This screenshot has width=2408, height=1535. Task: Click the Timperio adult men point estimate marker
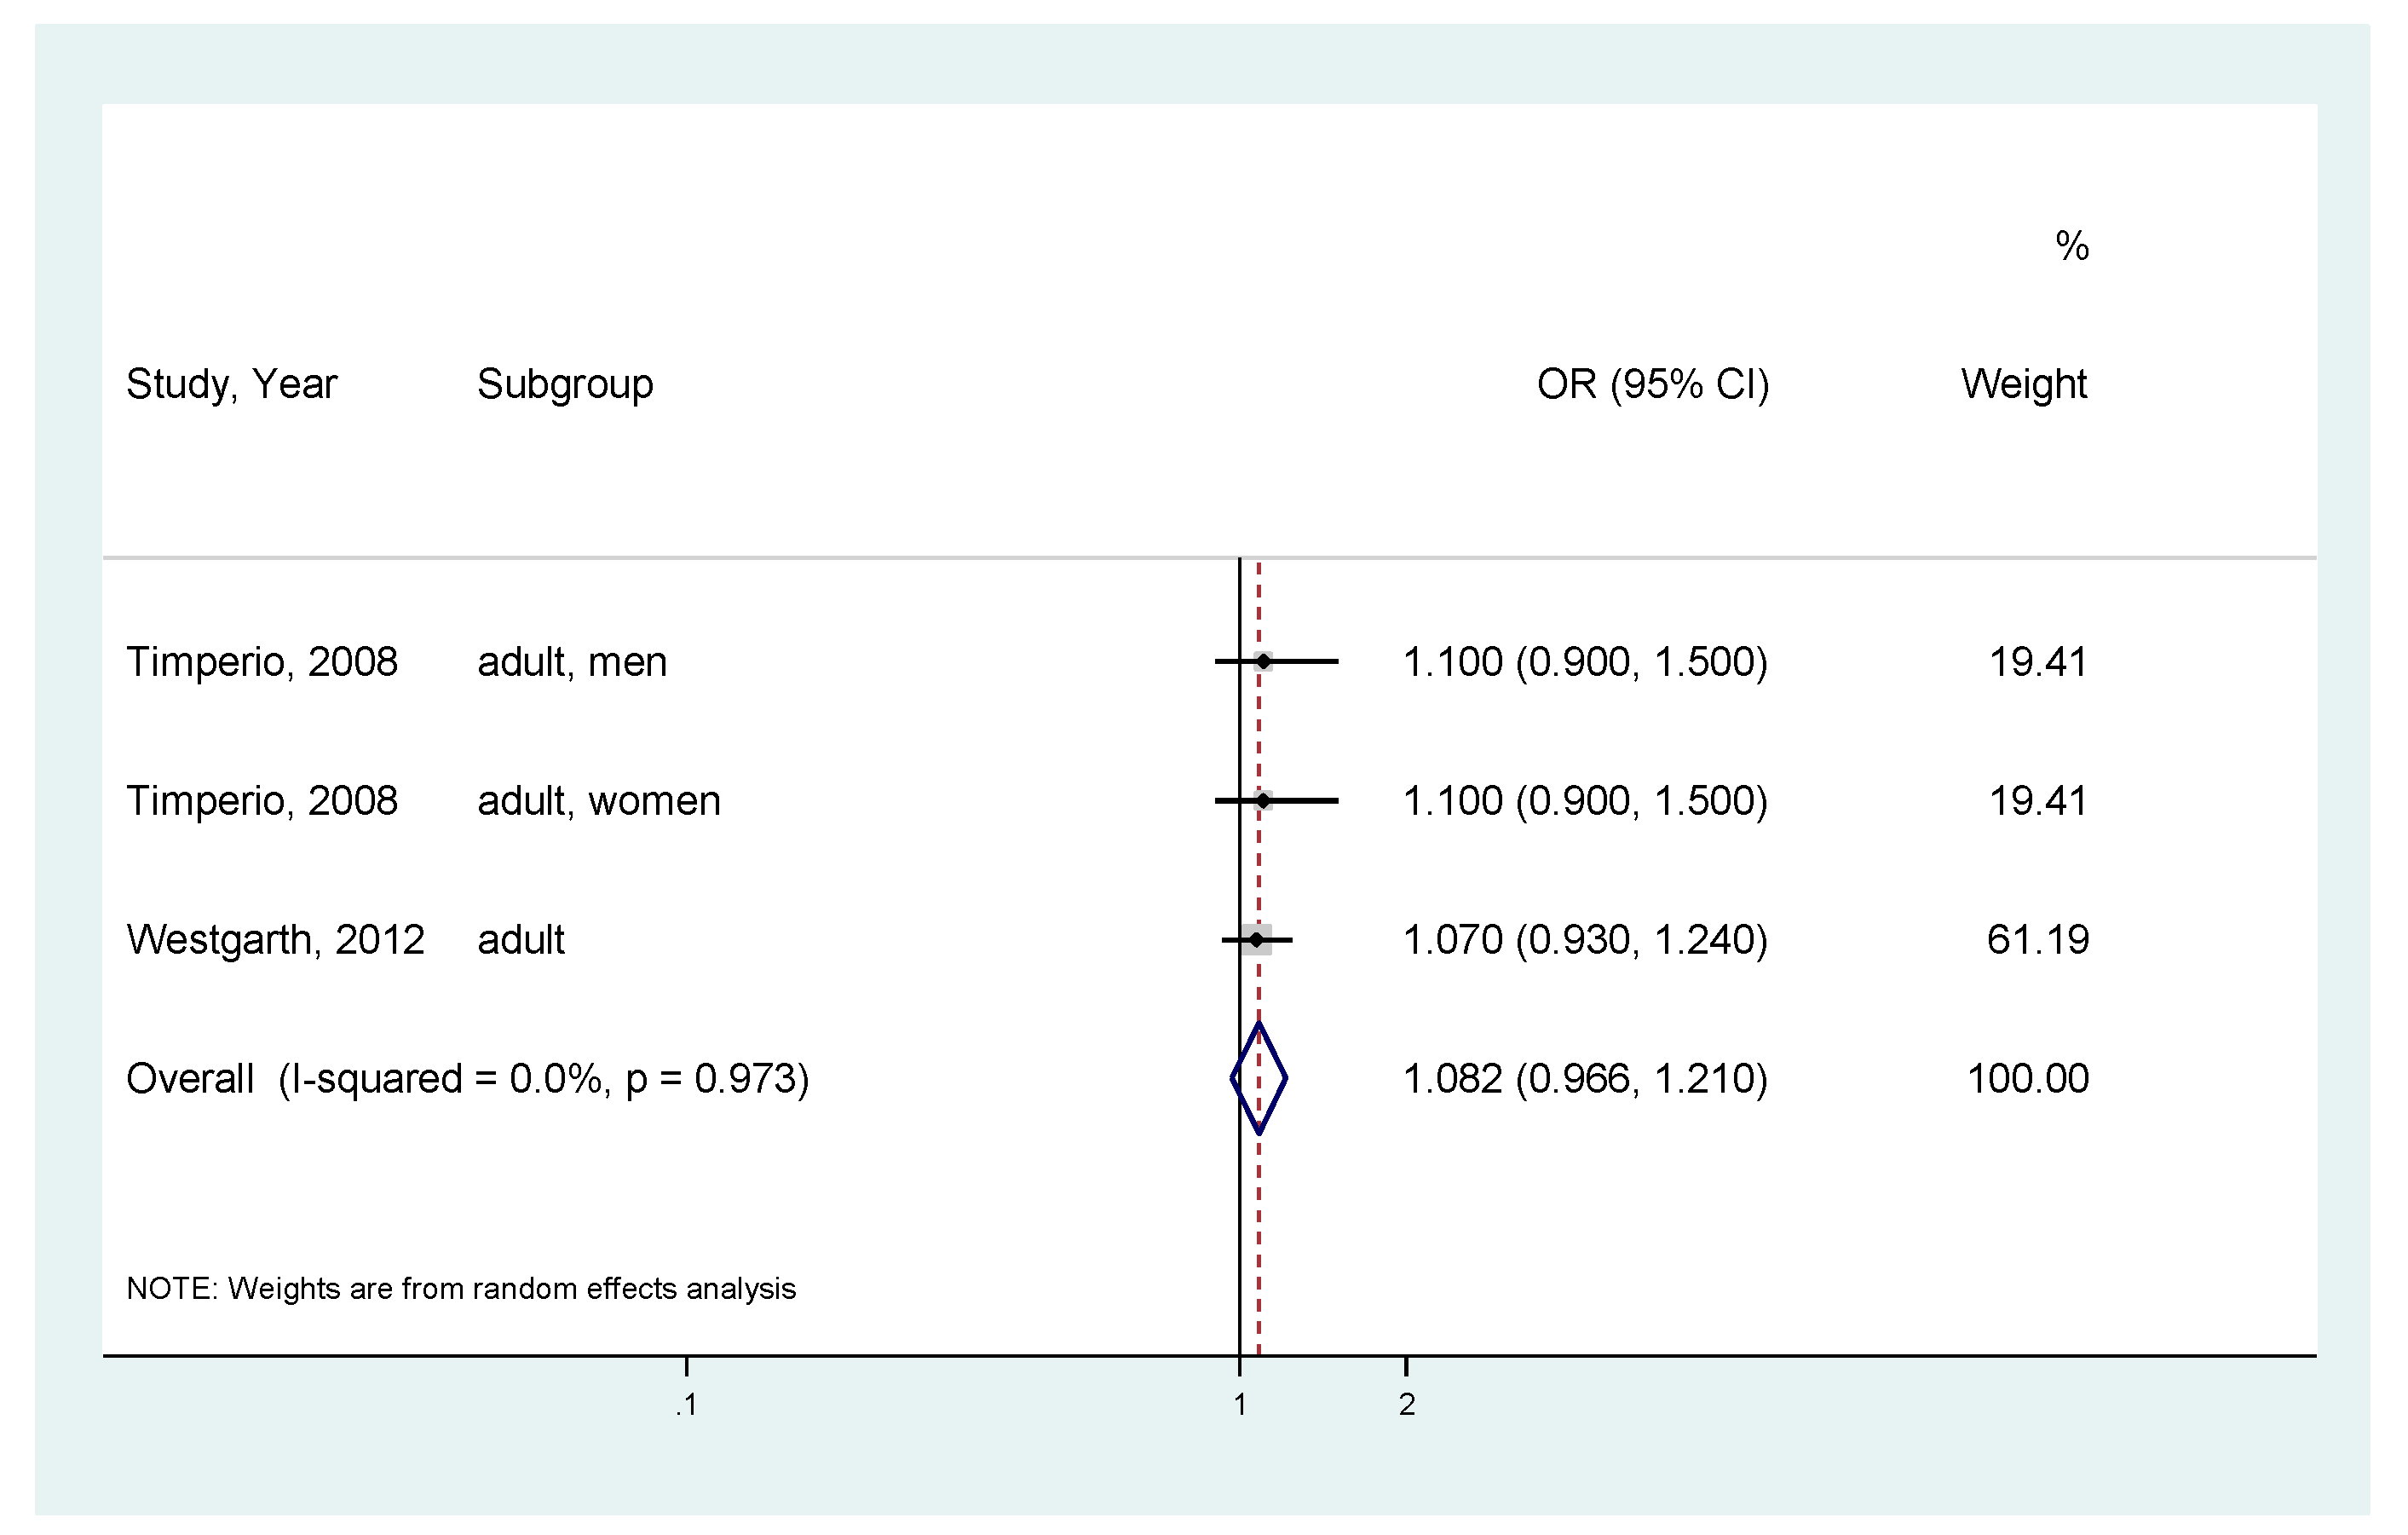pos(1264,661)
